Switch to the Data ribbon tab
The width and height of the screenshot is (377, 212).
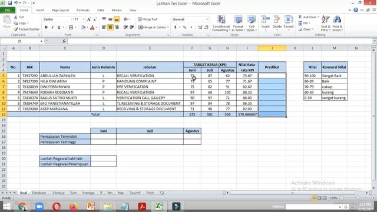tap(101, 10)
